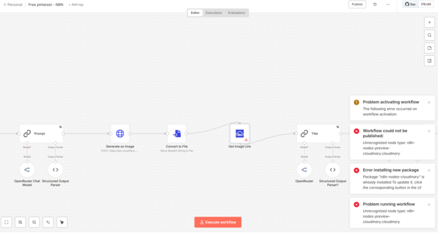438x233 pixels.
Task: Dismiss Workflow could not be published notification
Action: [x=429, y=131]
